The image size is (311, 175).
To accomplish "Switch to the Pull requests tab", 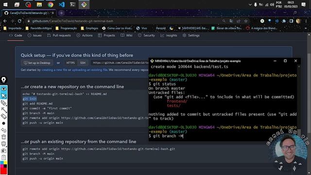I will tap(59, 35).
